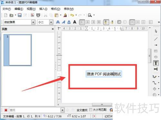
Task: Open the Undo history dropdown arrow
Action: point(76,15)
